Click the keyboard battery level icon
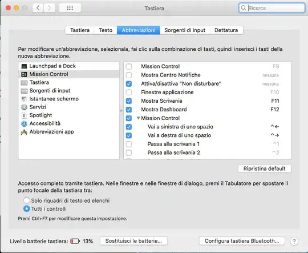Screen dimensions: 308x253 pos(75,241)
